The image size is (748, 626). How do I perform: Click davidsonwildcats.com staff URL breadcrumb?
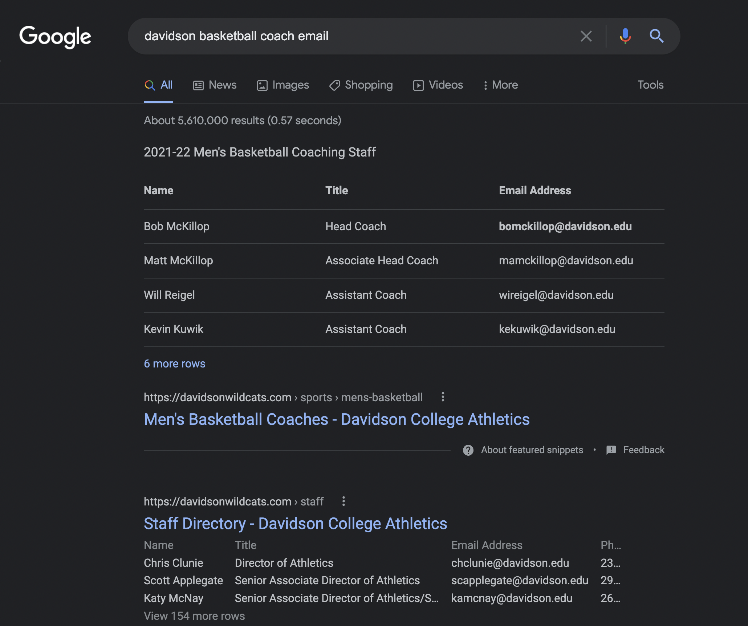point(233,501)
